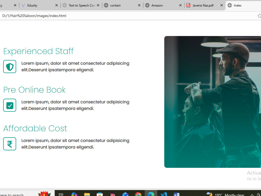Click the rupee icon under Affordable Cost
Viewport: 261px width, 196px height.
[10, 144]
